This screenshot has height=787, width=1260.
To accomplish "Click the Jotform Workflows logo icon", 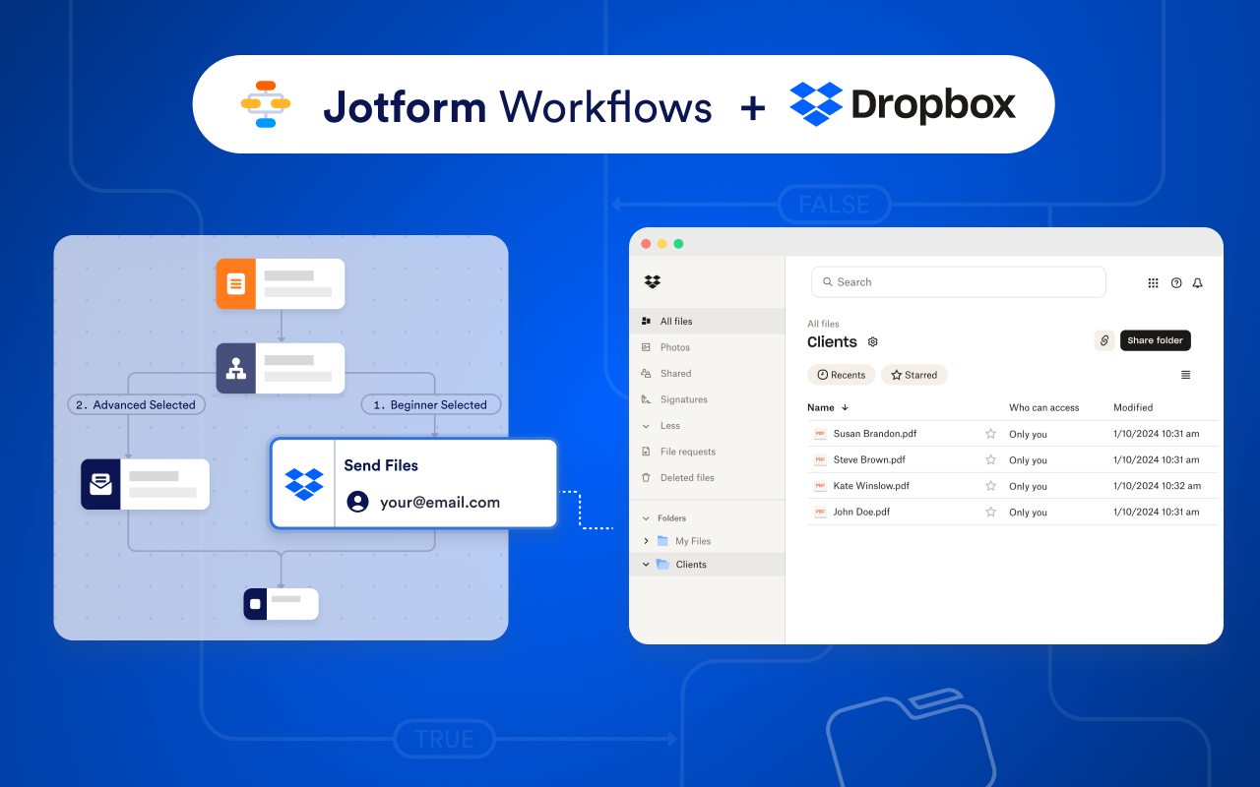I will 266,104.
